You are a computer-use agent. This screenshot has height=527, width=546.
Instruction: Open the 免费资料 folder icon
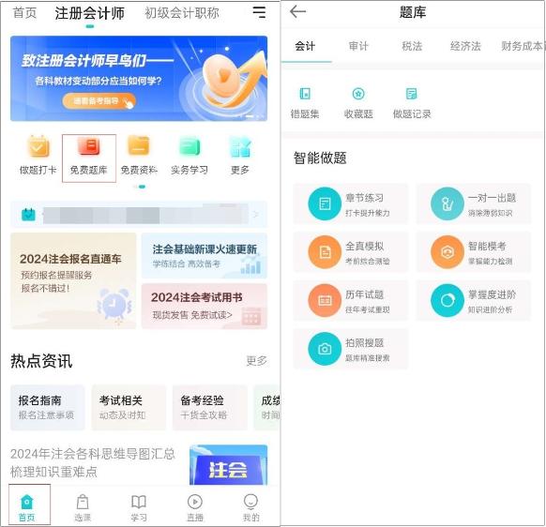click(139, 146)
